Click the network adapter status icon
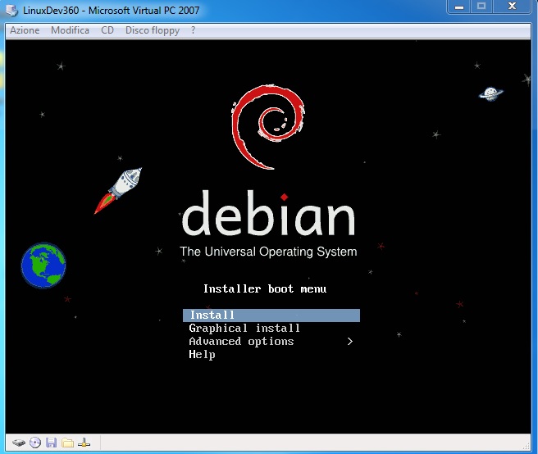The image size is (538, 454). [84, 443]
